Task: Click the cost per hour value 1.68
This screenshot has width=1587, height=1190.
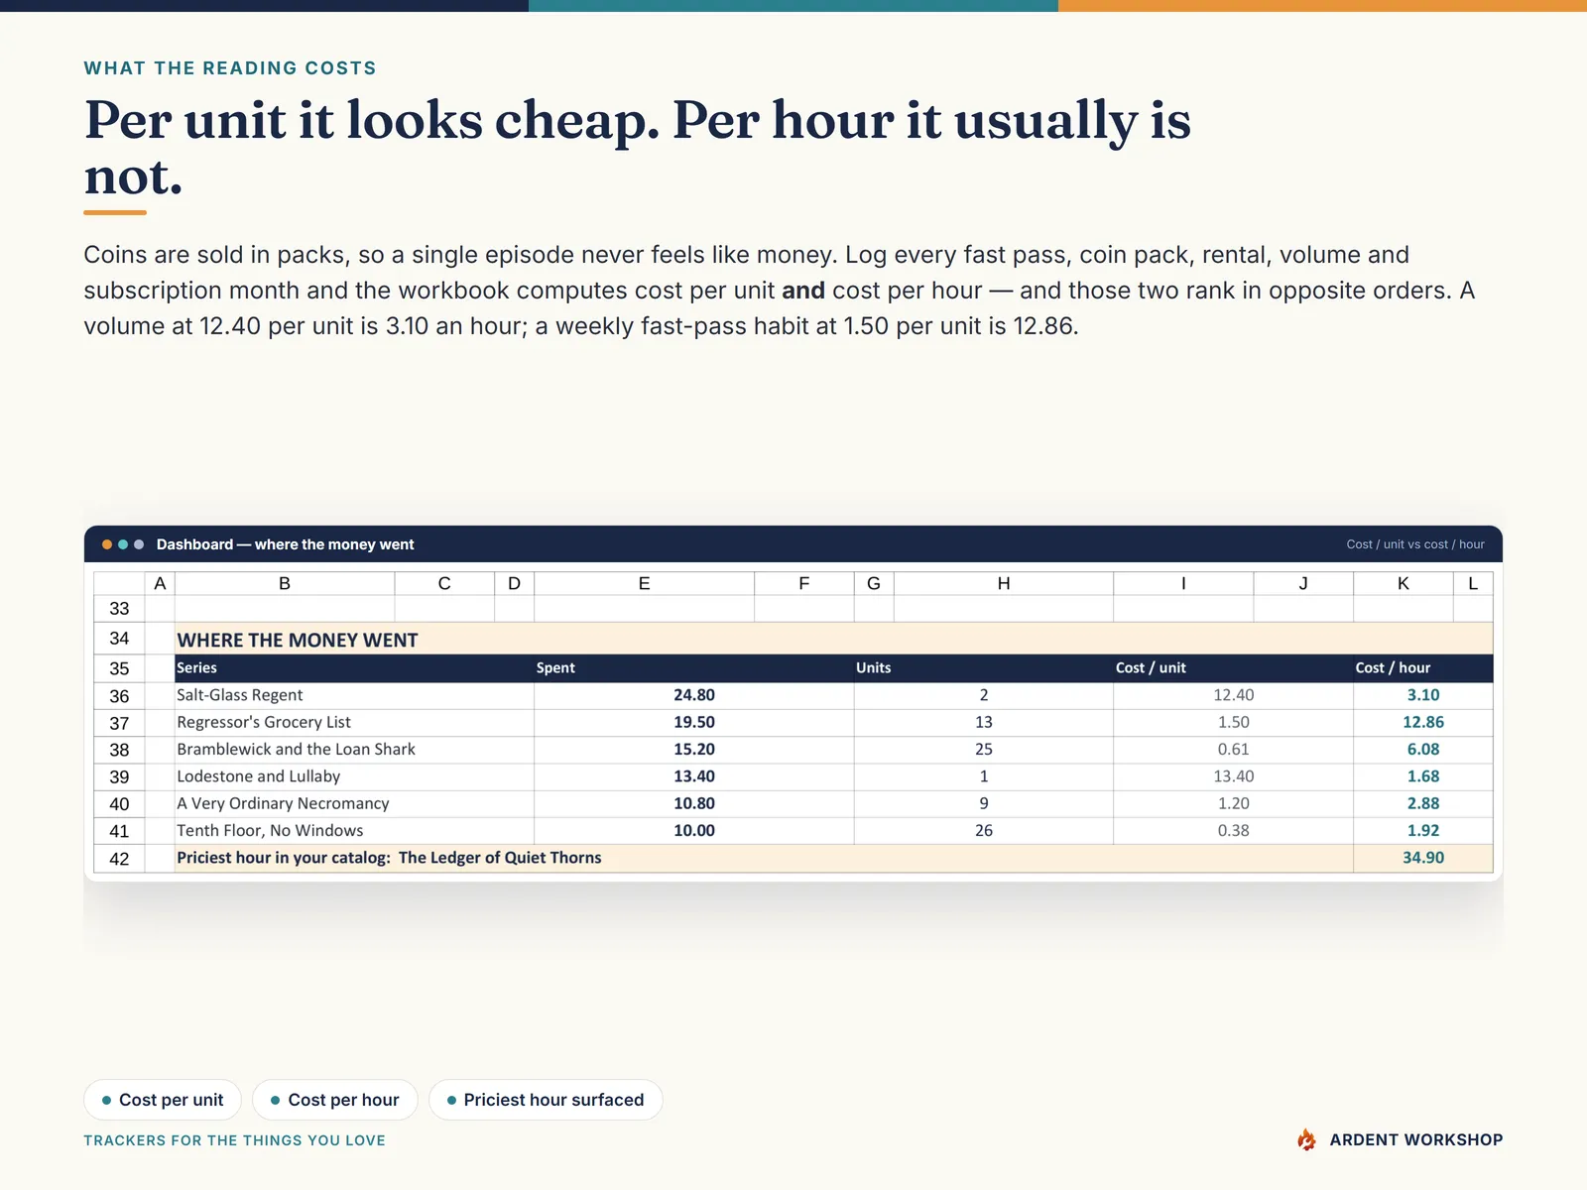Action: [x=1423, y=776]
